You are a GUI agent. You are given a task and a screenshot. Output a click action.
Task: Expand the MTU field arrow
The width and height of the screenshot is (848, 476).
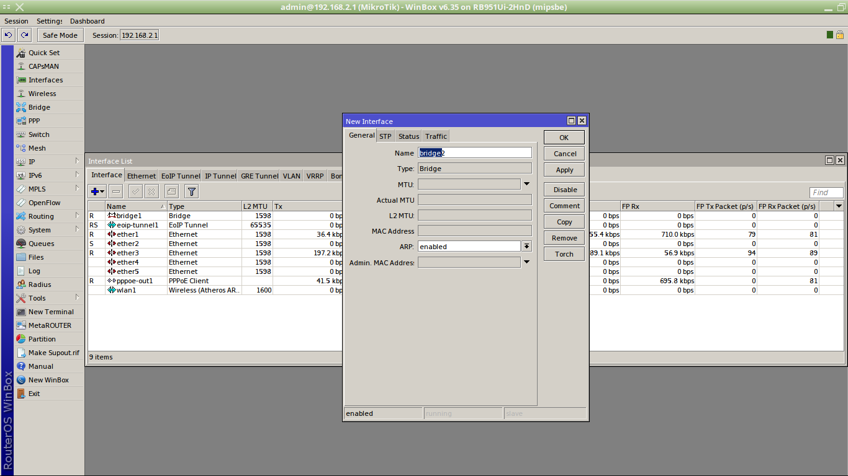[x=526, y=184]
